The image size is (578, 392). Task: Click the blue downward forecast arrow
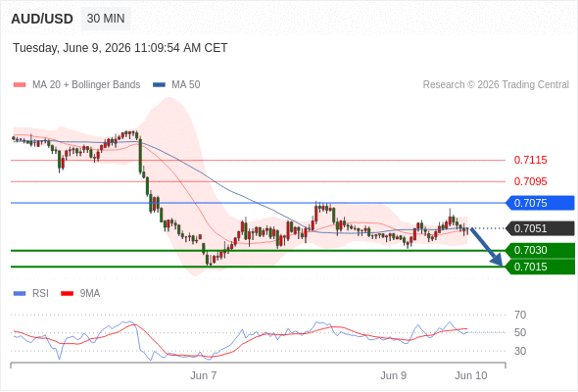(x=486, y=247)
